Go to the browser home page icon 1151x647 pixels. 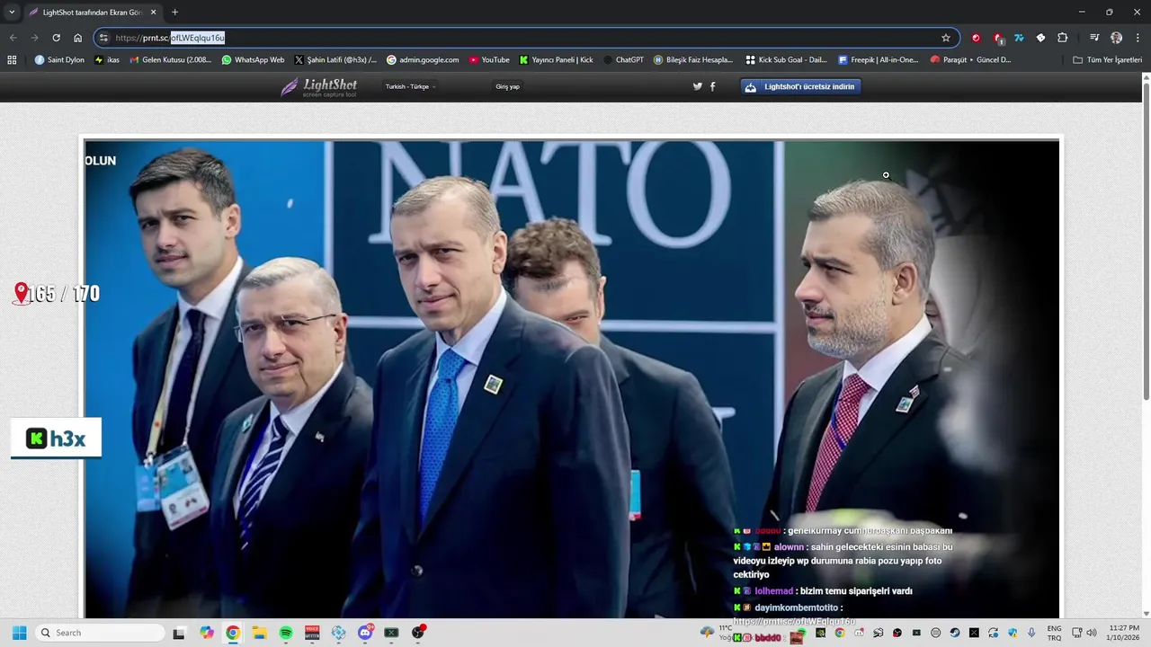(77, 38)
